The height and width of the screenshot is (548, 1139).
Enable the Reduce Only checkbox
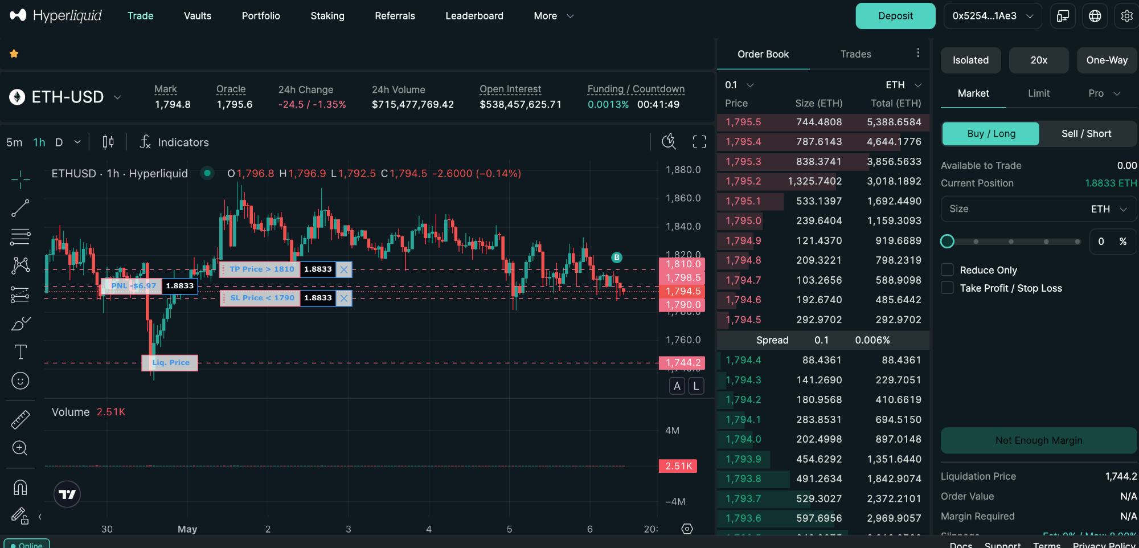947,269
